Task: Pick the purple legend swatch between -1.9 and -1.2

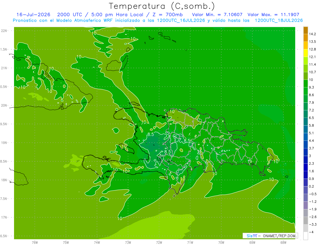Action: click(306, 205)
